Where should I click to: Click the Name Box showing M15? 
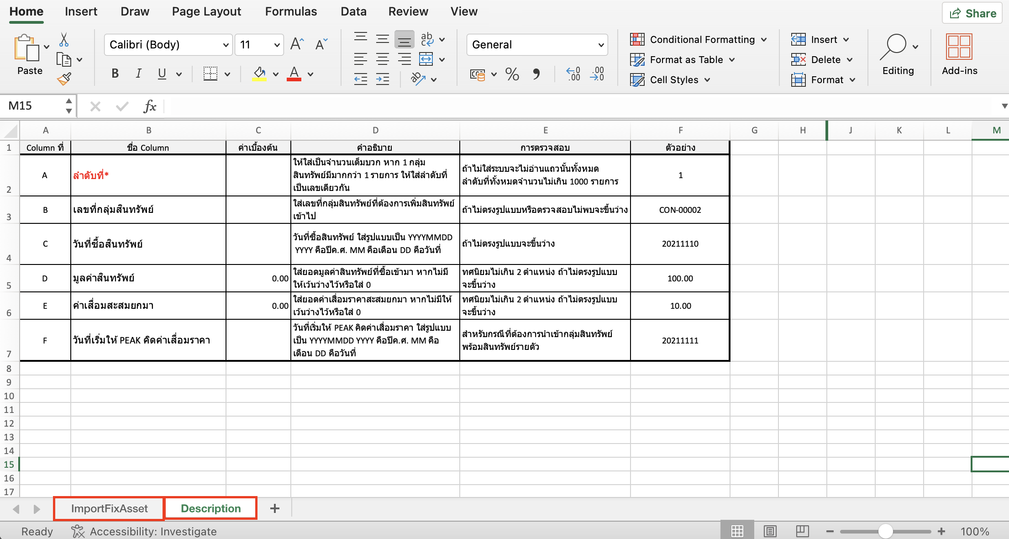[x=32, y=106]
